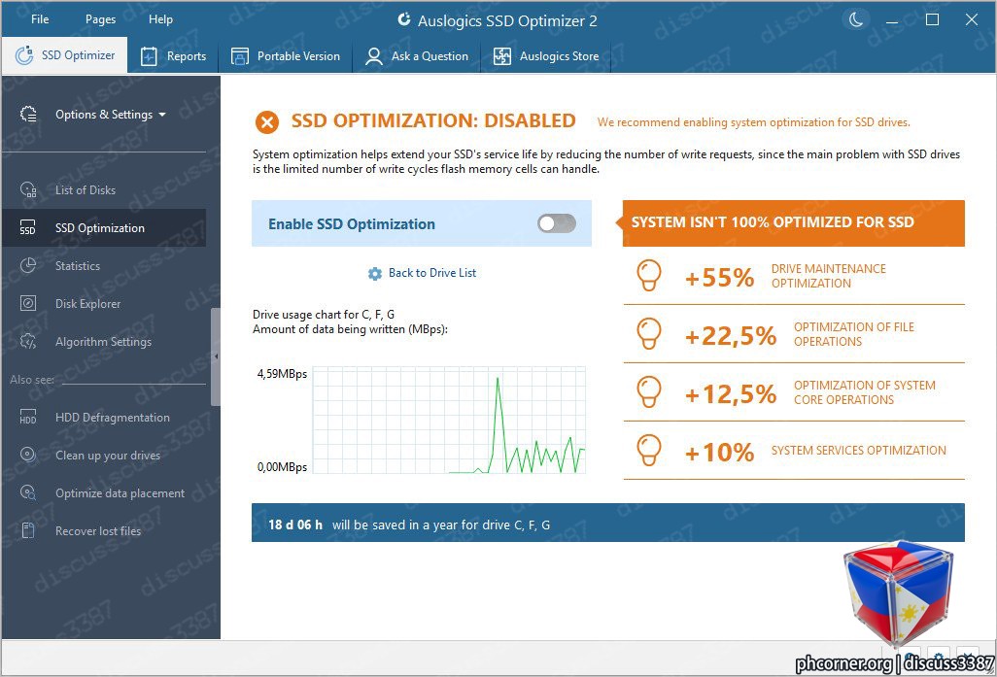Click the +10% system services lightbulb icon
The image size is (997, 677).
pos(648,450)
